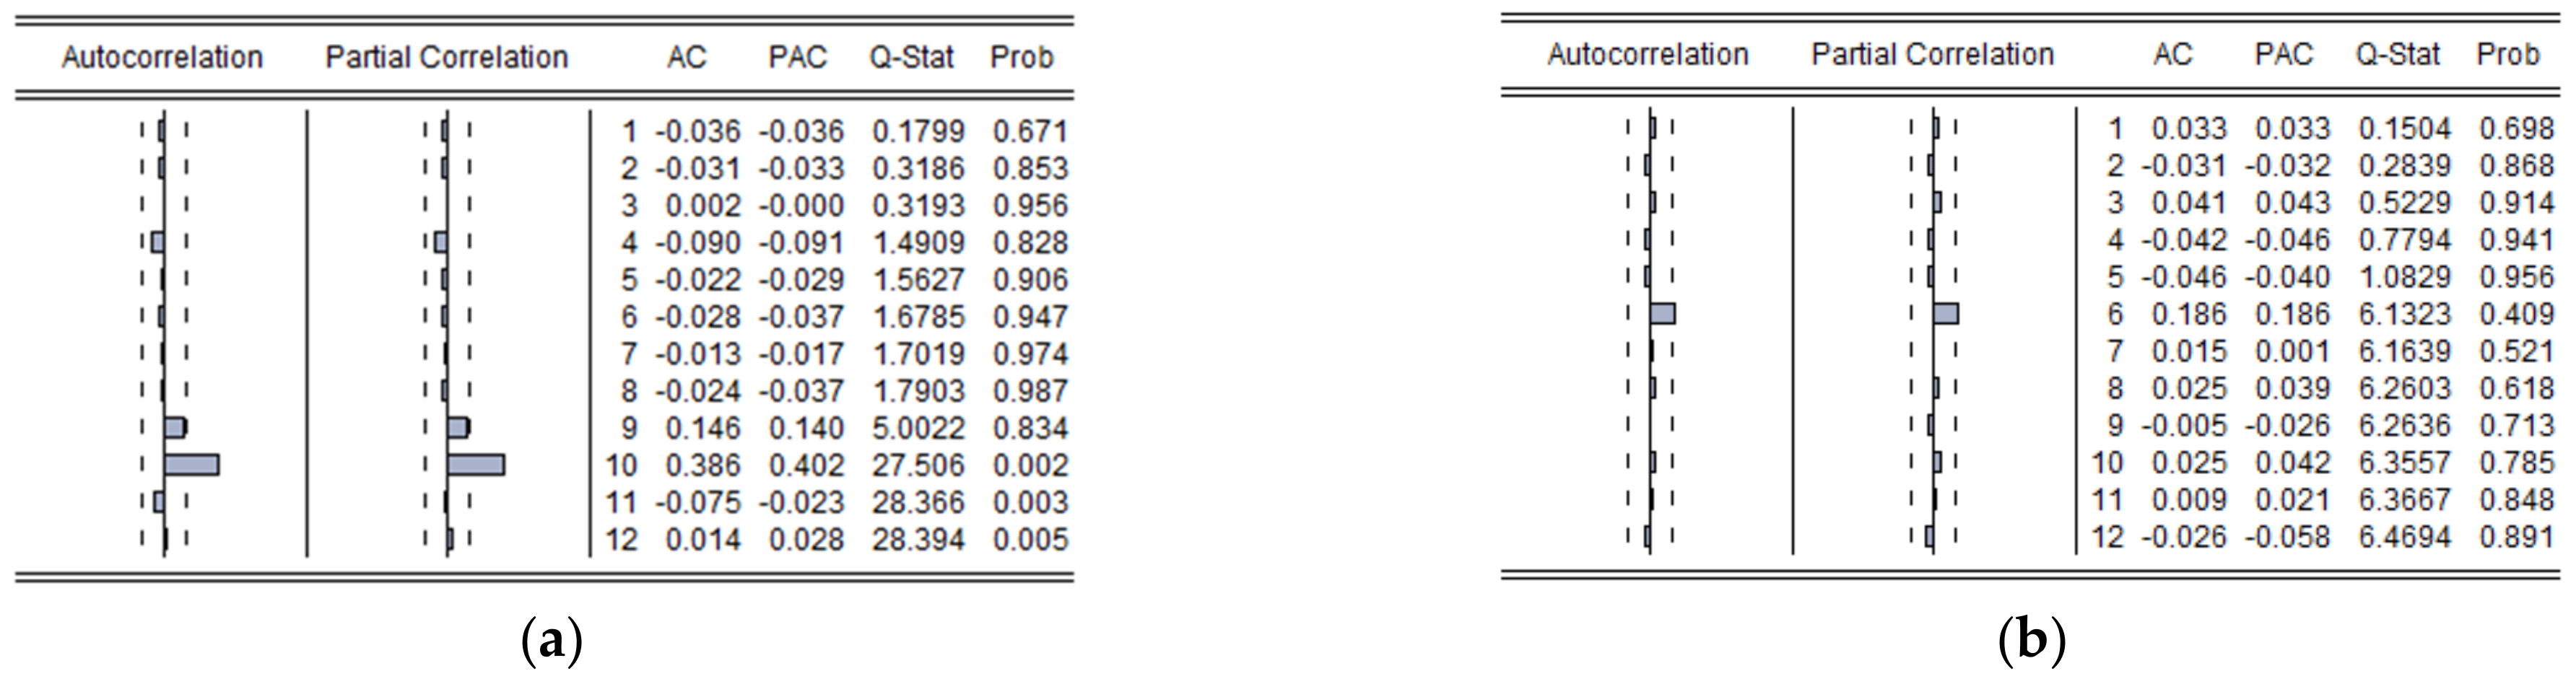Click the lag 4 autocorrelation bar in panel (a)
This screenshot has height=684, width=2576.
coord(158,242)
